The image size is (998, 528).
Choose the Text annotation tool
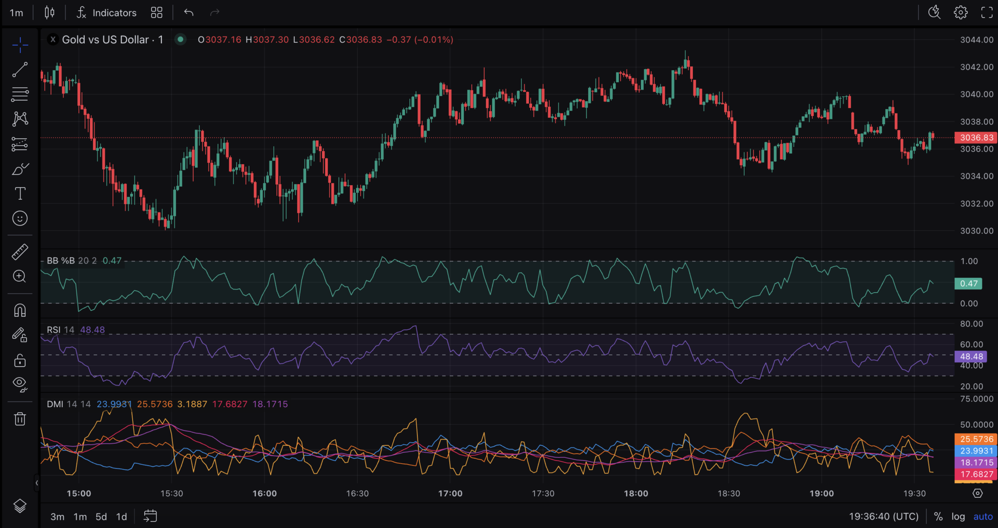[x=20, y=194]
